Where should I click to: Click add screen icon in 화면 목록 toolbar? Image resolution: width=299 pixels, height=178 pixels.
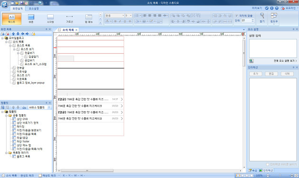tap(3, 34)
